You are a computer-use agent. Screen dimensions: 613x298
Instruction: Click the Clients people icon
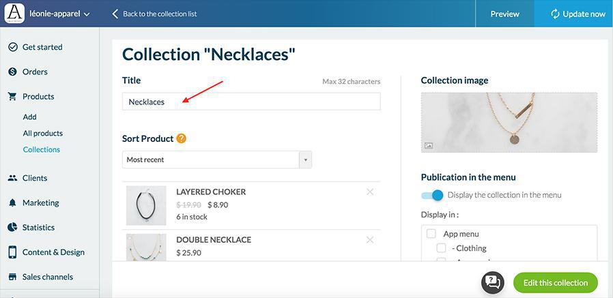pos(12,178)
